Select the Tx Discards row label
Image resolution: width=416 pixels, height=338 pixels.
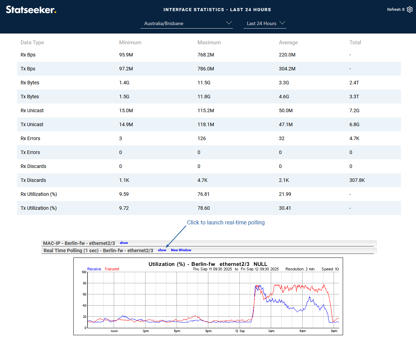tap(33, 180)
